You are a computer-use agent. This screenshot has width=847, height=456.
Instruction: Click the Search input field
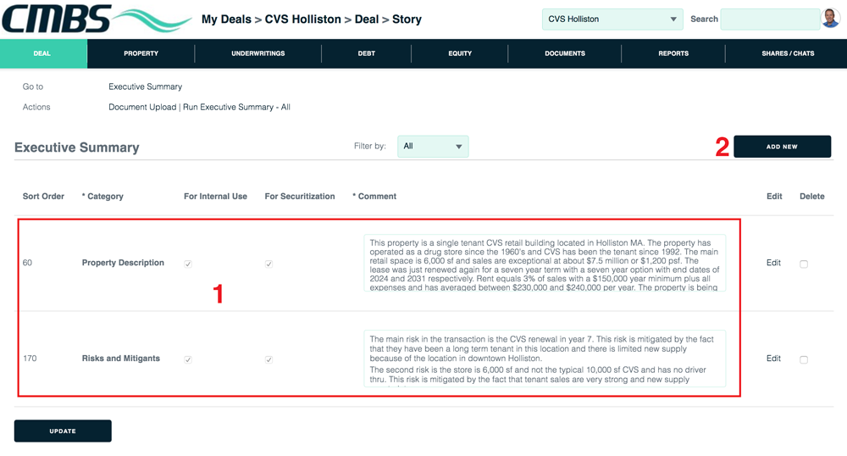tap(770, 19)
